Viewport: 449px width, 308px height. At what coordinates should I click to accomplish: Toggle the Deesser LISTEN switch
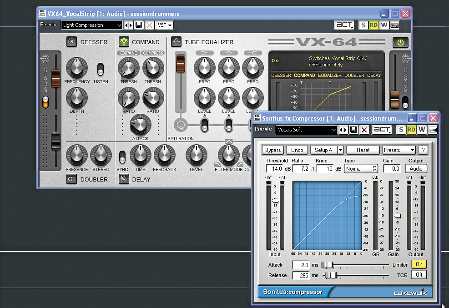coord(101,69)
